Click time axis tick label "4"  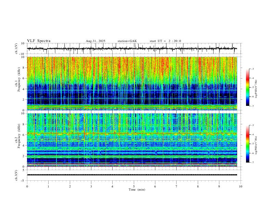[x=113, y=186]
